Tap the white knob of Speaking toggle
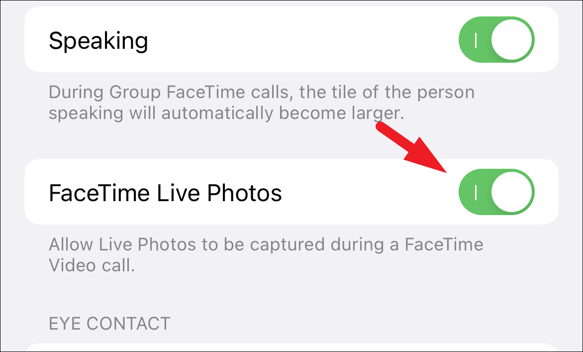This screenshot has height=352, width=583. pos(511,39)
